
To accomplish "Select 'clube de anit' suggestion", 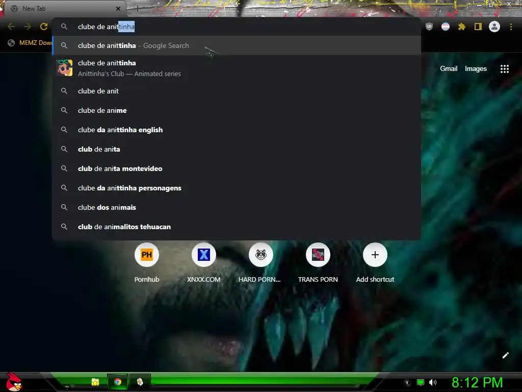I will point(237,91).
